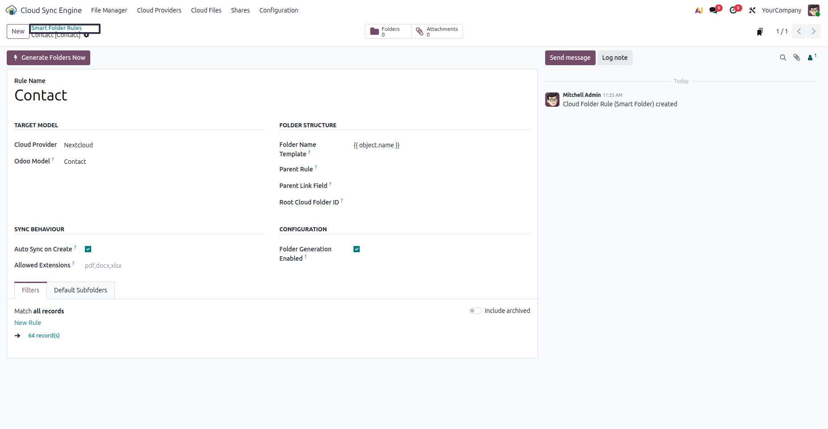This screenshot has width=828, height=429.
Task: Click the bookmark icon near the pager
Action: 760,32
